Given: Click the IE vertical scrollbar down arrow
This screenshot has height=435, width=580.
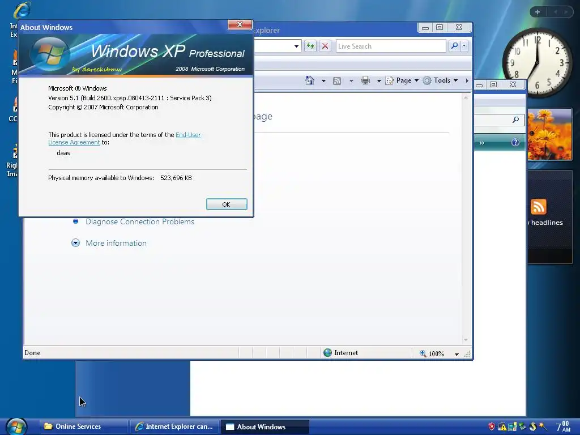Looking at the screenshot, I should [466, 340].
